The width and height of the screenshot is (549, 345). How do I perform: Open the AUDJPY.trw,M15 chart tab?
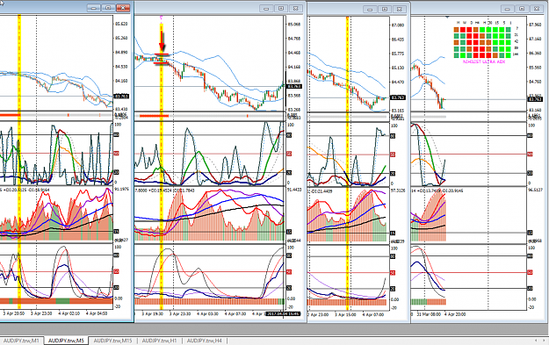(112, 341)
